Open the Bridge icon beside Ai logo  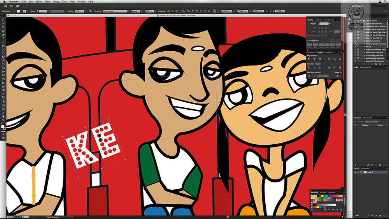click(x=11, y=6)
